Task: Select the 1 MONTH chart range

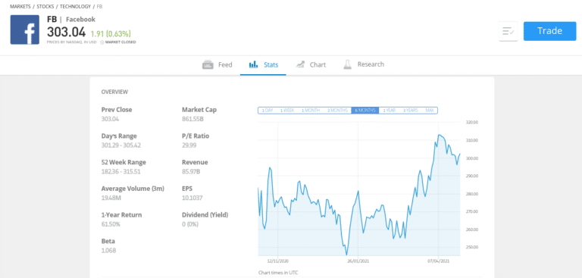Action: pyautogui.click(x=310, y=111)
